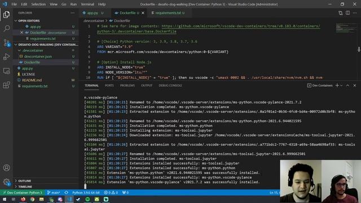Split the editor to the right

[x=348, y=13]
